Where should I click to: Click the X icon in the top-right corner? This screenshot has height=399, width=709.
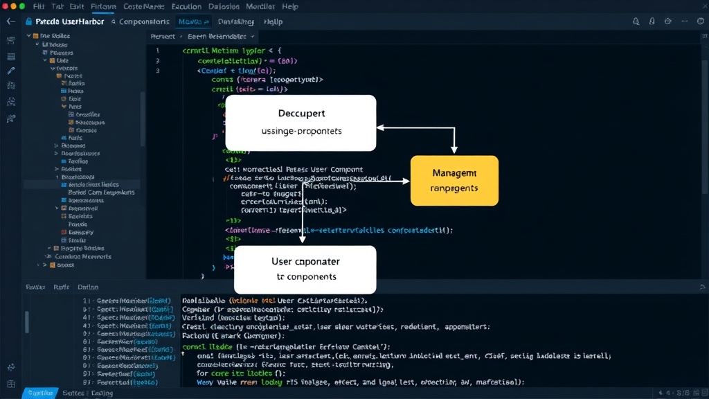tap(703, 6)
